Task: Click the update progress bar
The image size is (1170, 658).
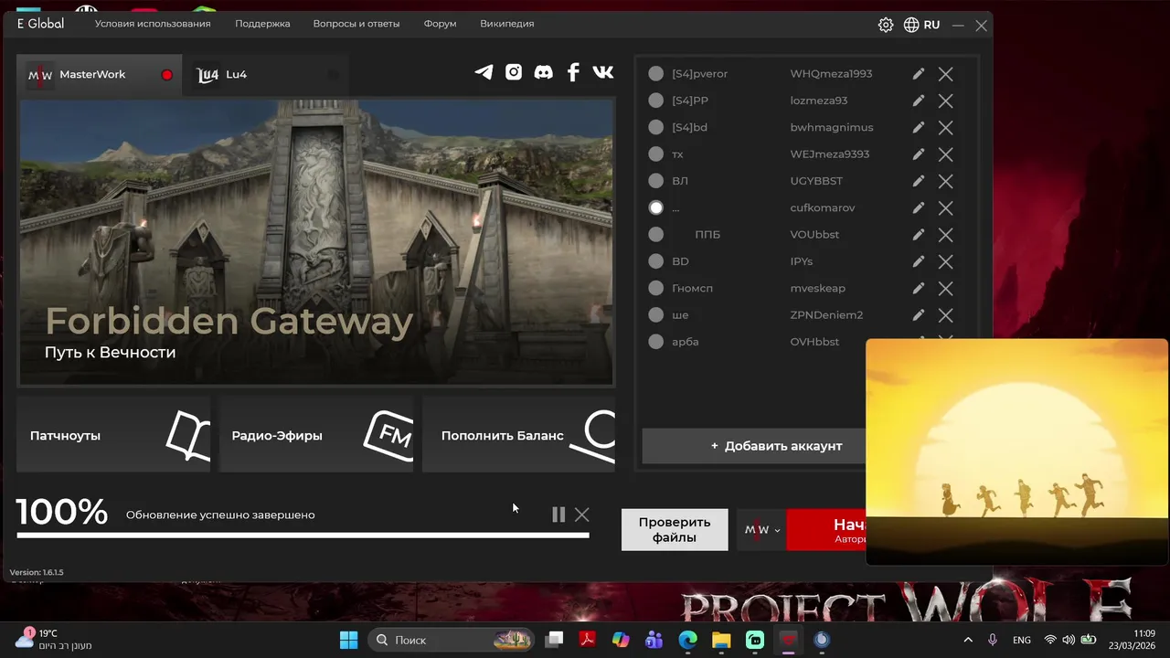Action: [x=303, y=535]
